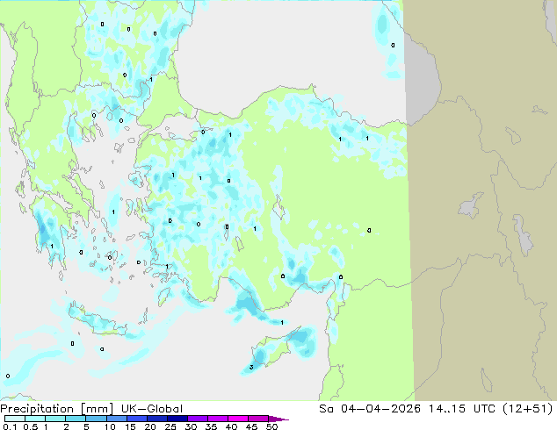The width and height of the screenshot is (557, 430).
Task: Click the '40' legend label
Action: 231,426
